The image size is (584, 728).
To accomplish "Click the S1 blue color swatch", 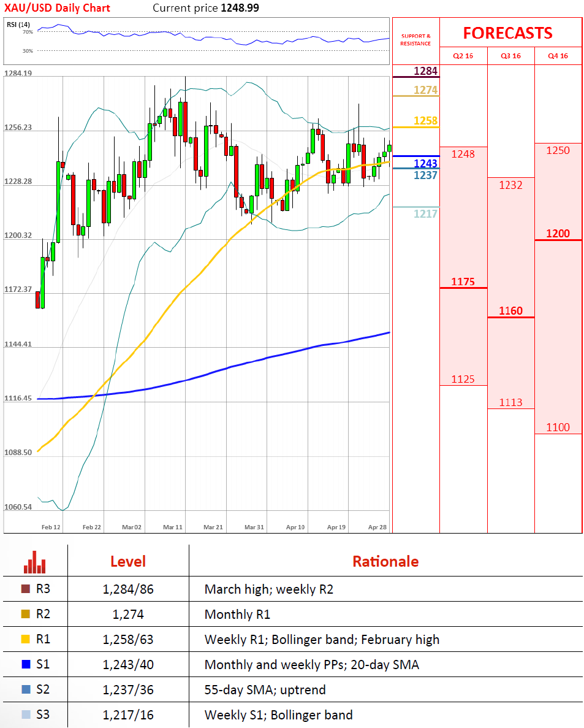I will click(x=26, y=664).
